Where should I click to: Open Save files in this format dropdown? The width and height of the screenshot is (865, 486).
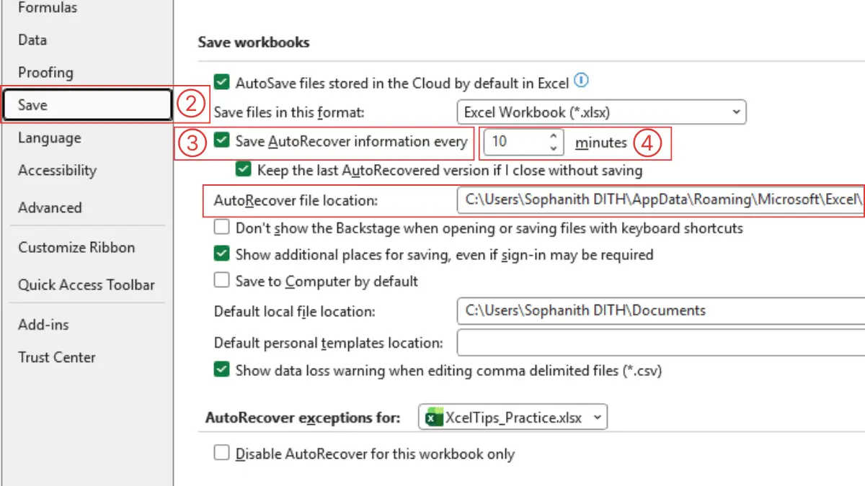tap(601, 112)
